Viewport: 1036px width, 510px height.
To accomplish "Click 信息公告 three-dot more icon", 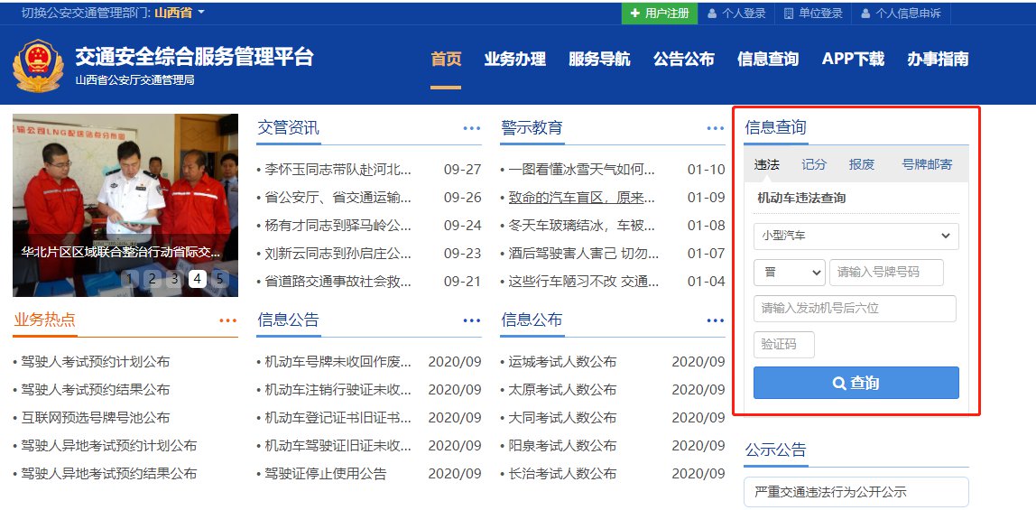I will [x=472, y=320].
